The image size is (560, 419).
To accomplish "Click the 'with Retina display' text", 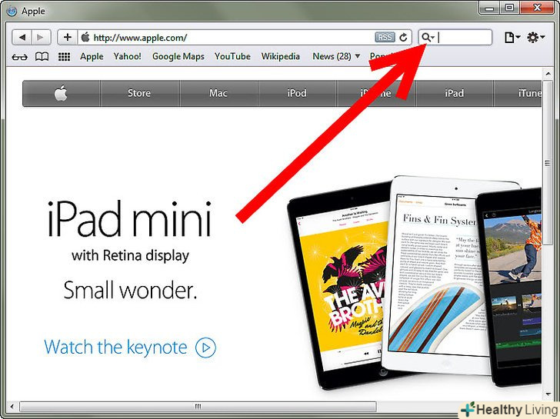I will [x=130, y=256].
